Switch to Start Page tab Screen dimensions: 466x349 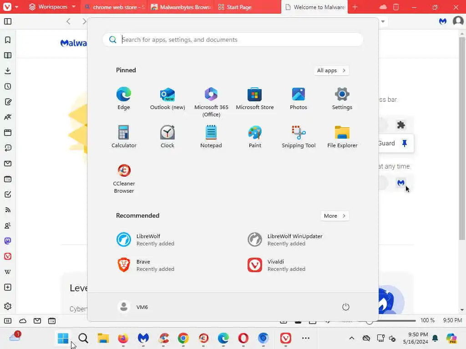point(248,7)
